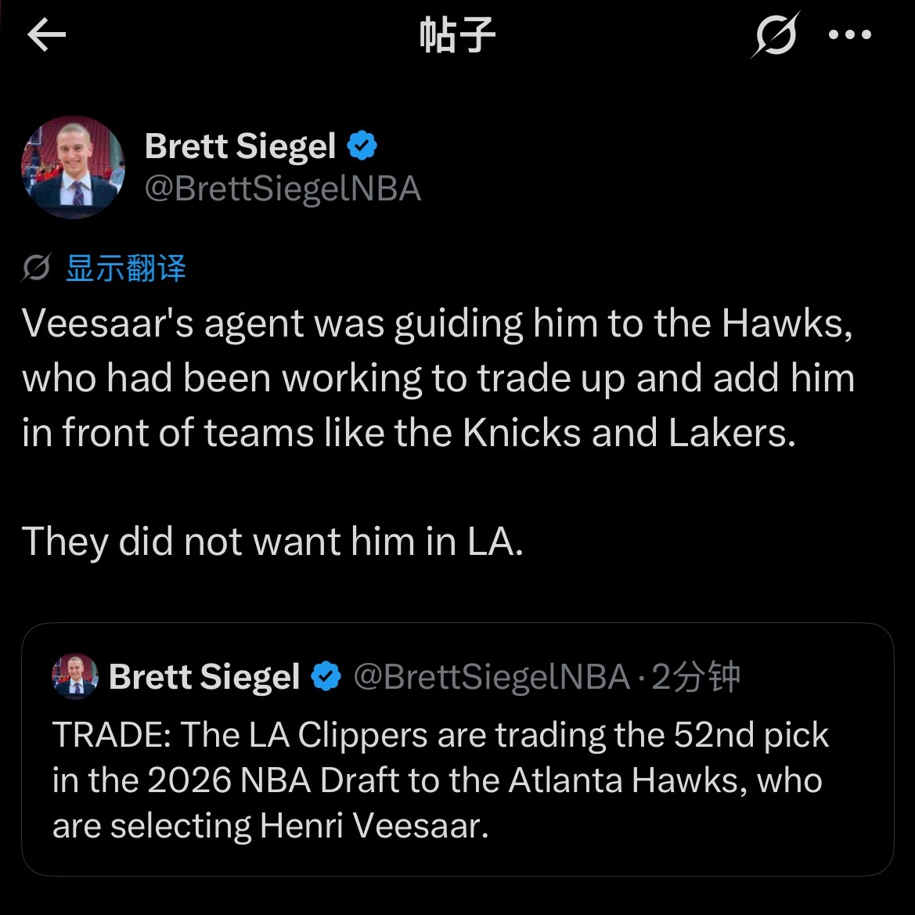Tap the back arrow icon

(47, 34)
